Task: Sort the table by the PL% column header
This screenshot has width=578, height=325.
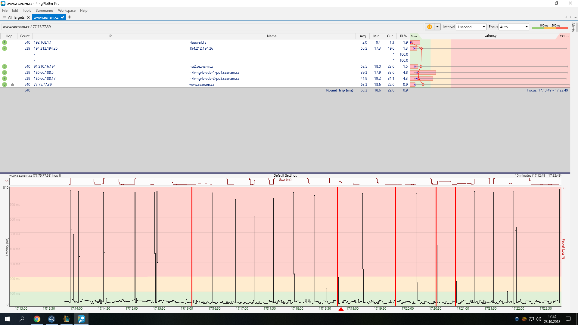Action: click(403, 36)
